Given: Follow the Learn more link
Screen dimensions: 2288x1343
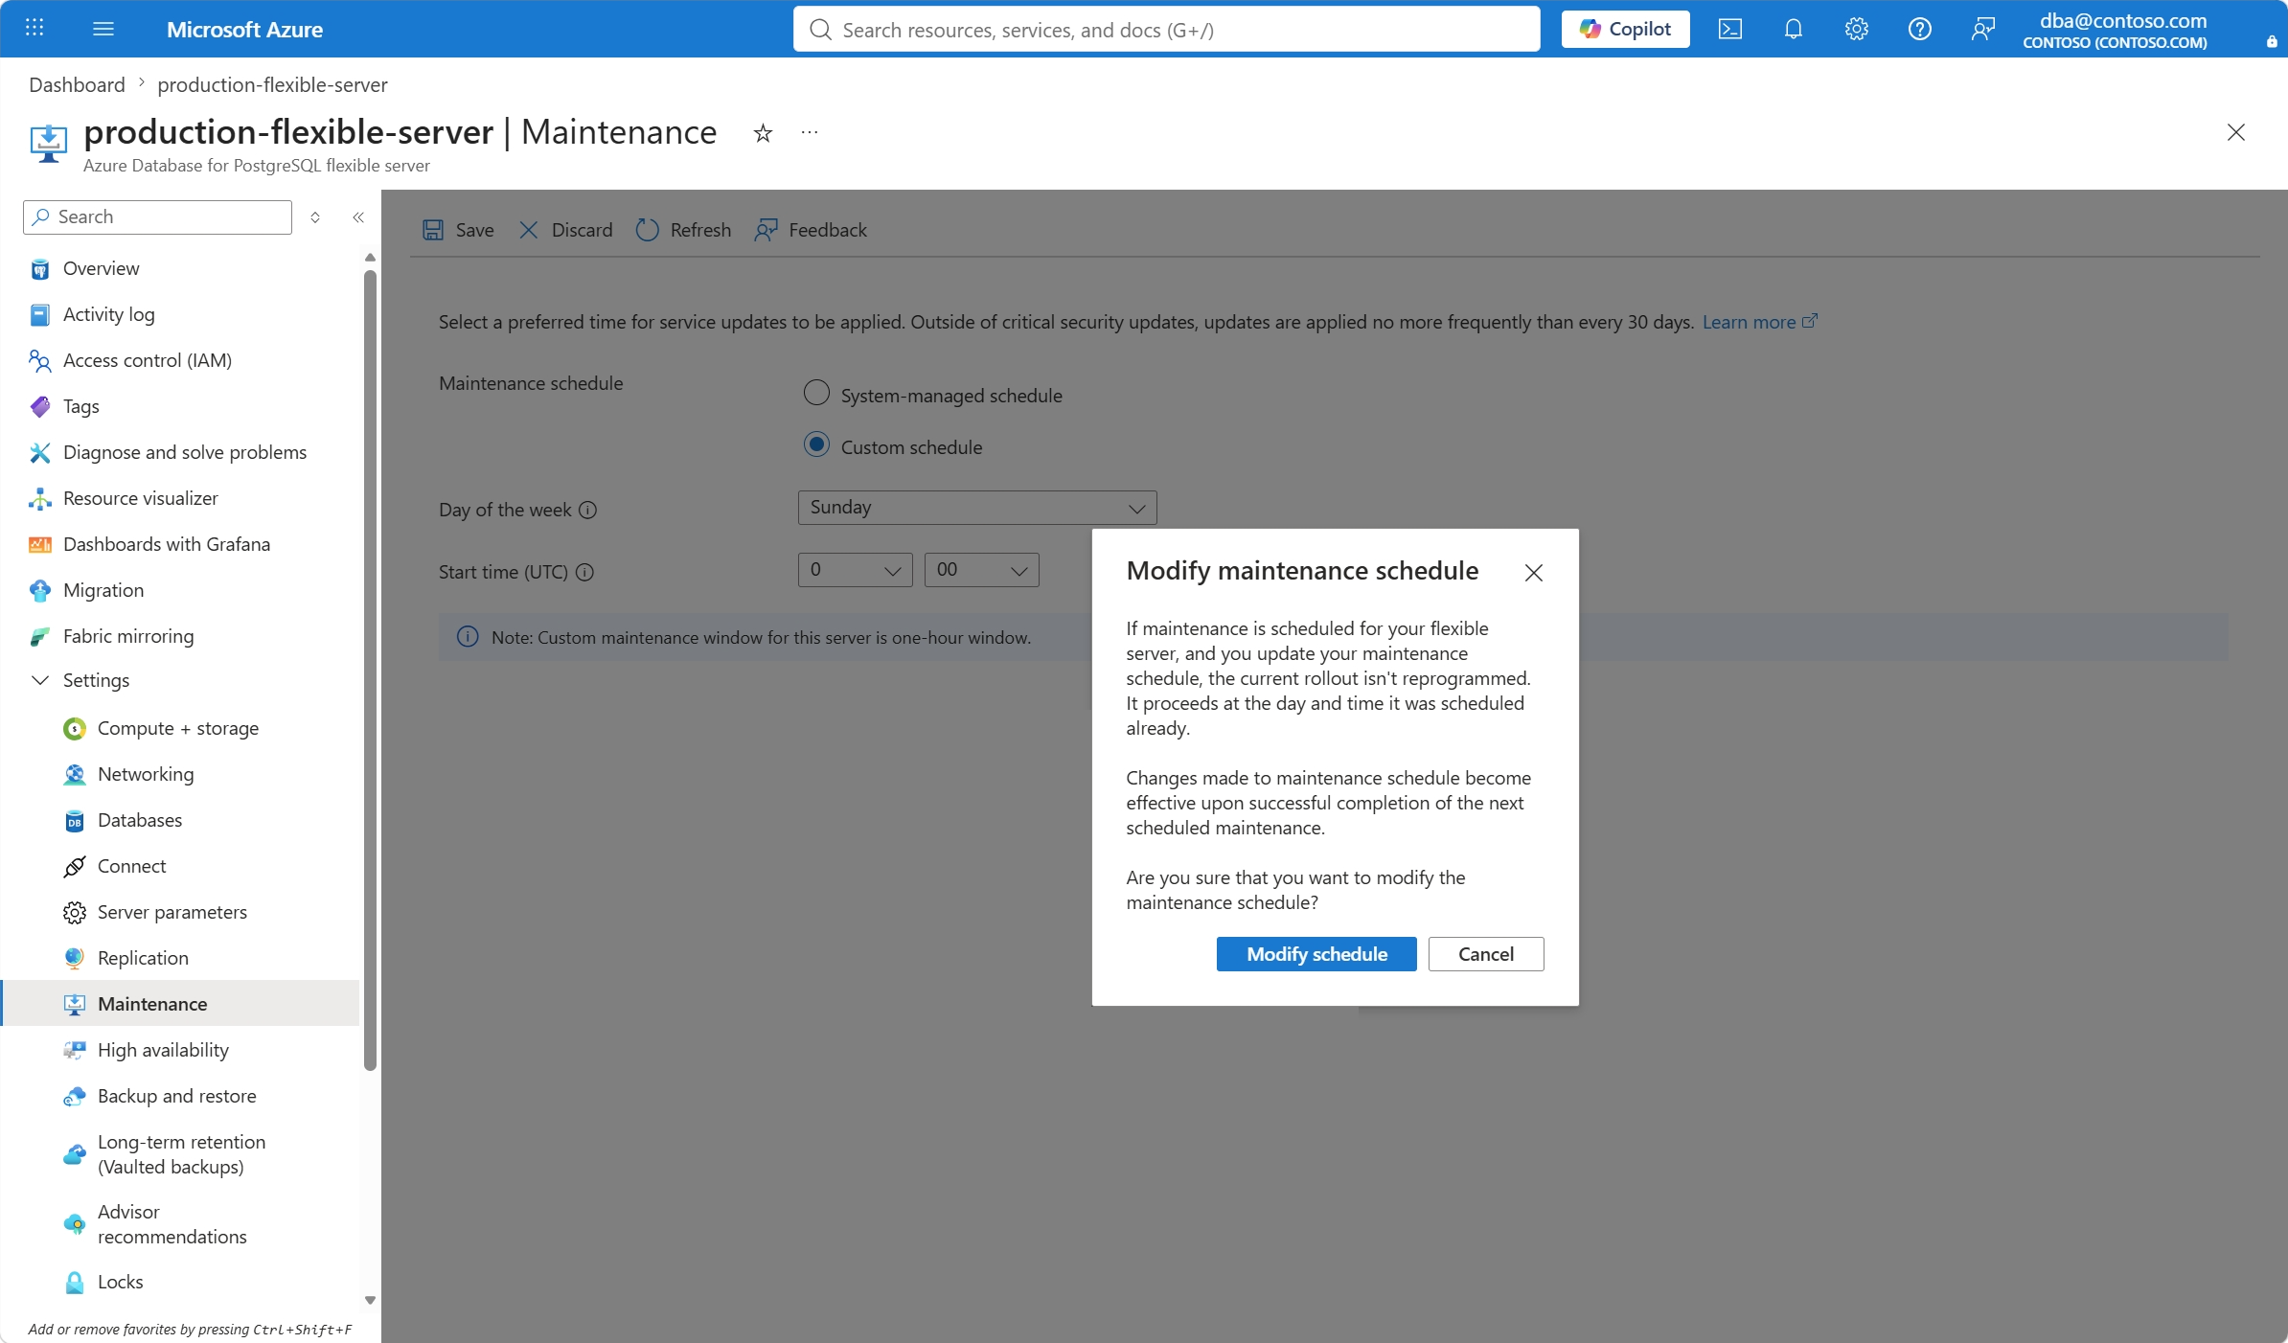Looking at the screenshot, I should [1759, 322].
